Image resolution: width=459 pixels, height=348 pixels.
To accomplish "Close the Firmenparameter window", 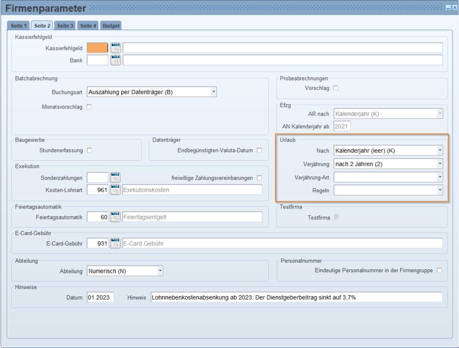I will click(455, 8).
